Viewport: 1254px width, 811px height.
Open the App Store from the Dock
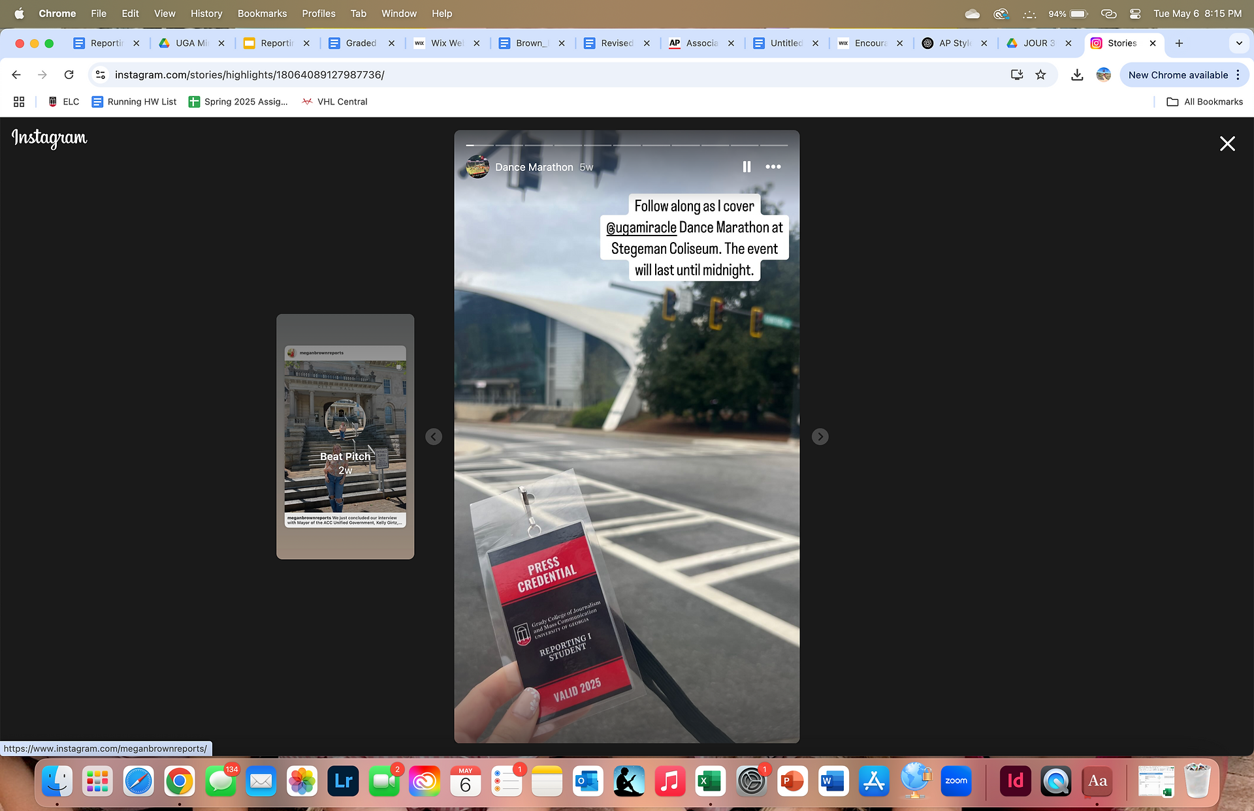[x=874, y=781]
